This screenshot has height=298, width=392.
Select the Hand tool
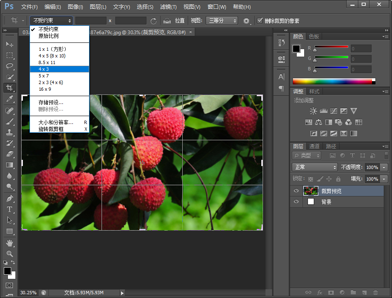tap(9, 243)
